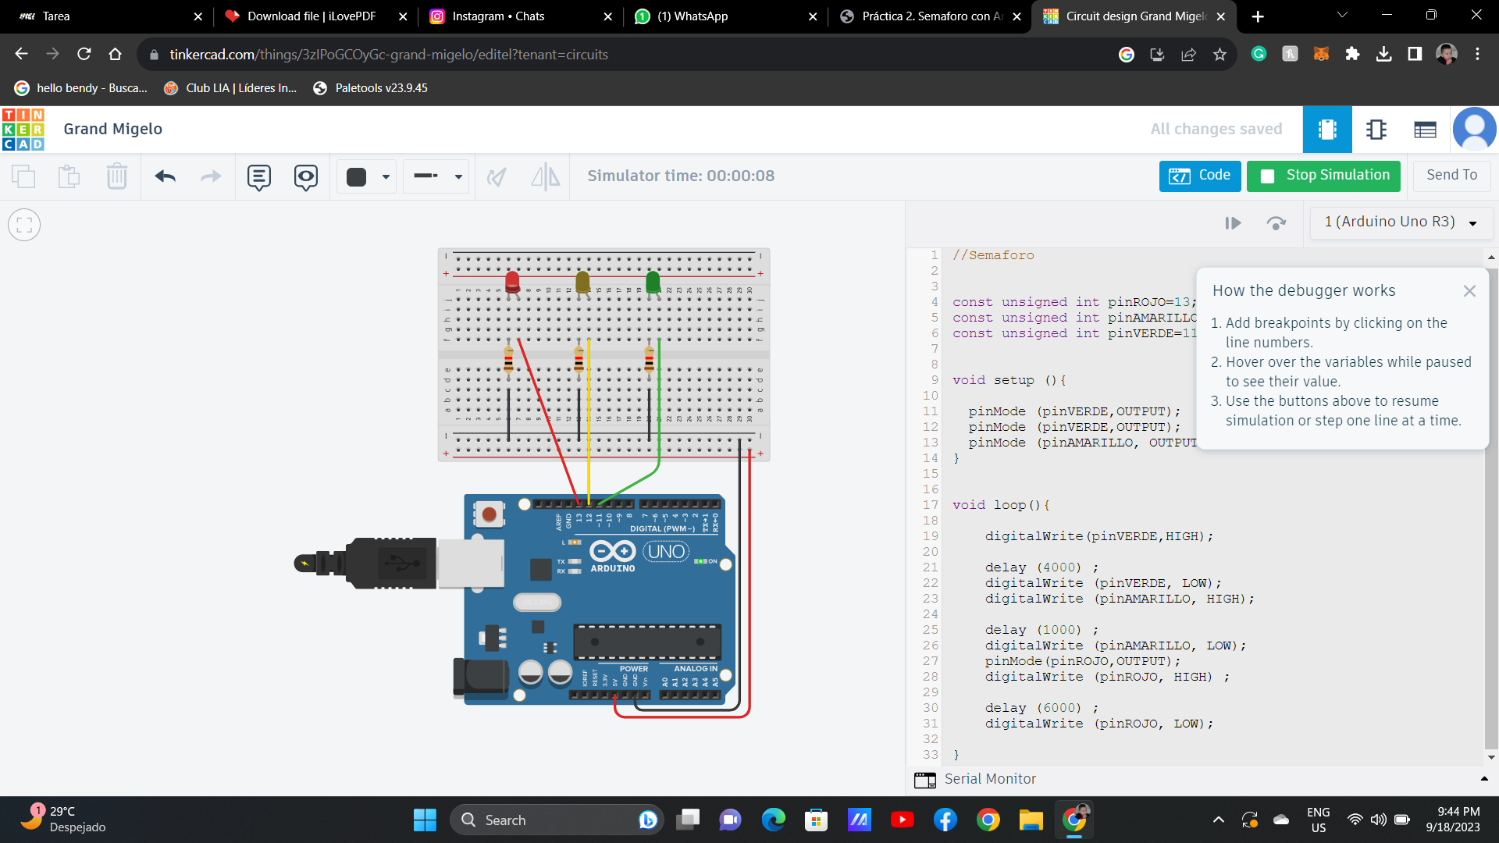Switch to circuit view icon
The width and height of the screenshot is (1499, 843).
pyautogui.click(x=1326, y=130)
